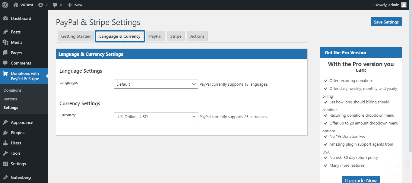This screenshot has height=183, width=412.
Task: Click the Tools wrench icon
Action: coord(5,153)
